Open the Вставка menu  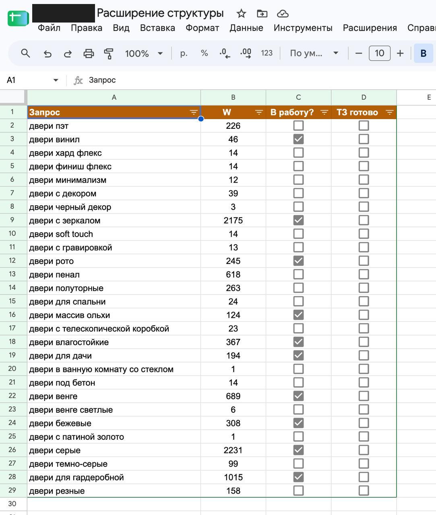coord(157,28)
